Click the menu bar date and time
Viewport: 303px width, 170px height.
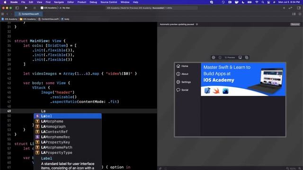289,2
